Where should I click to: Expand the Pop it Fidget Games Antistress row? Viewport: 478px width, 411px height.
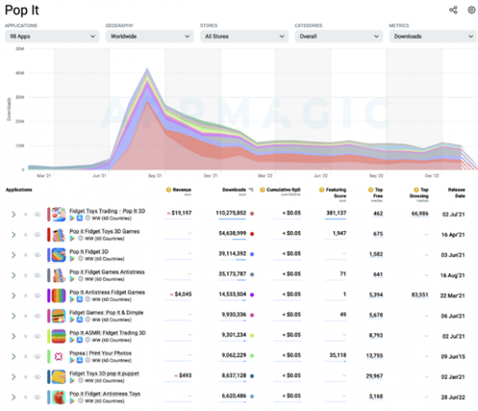14,275
